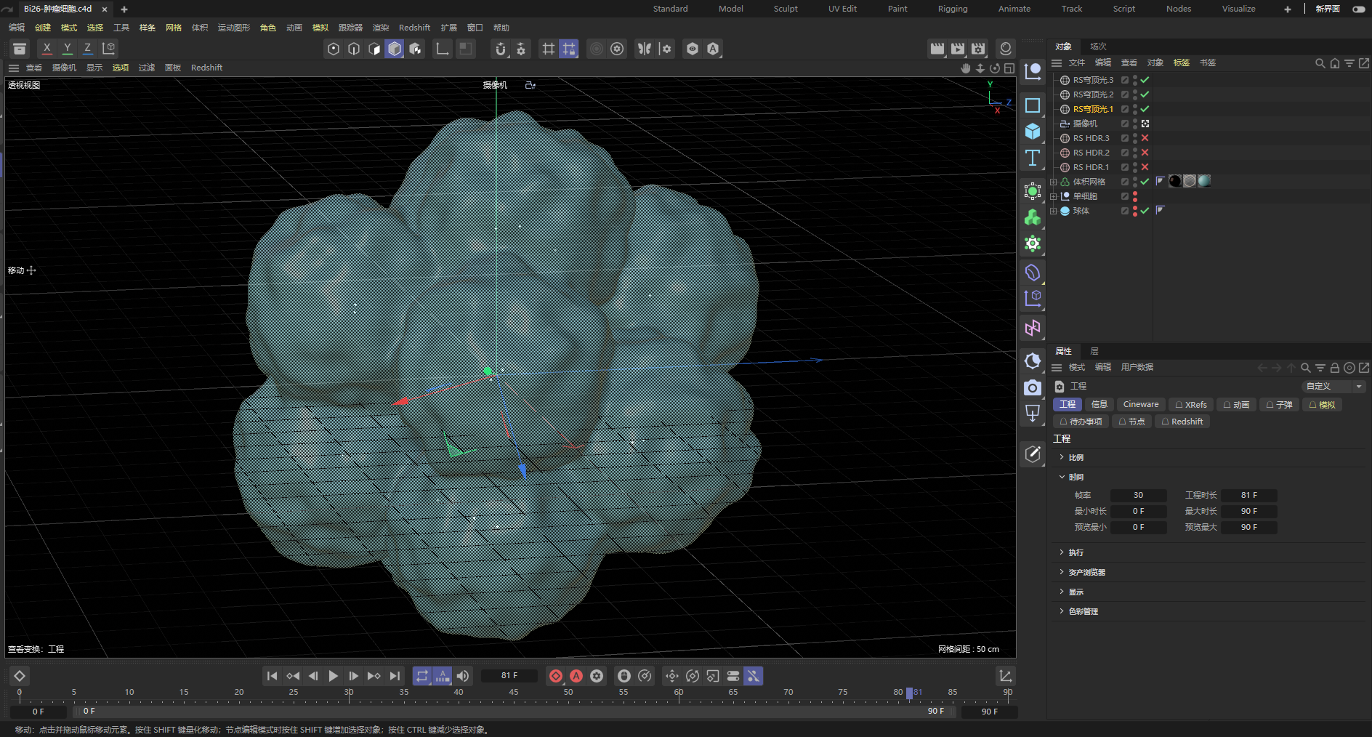Expand the 色彩管理 section
Image resolution: width=1372 pixels, height=737 pixels.
click(1062, 611)
